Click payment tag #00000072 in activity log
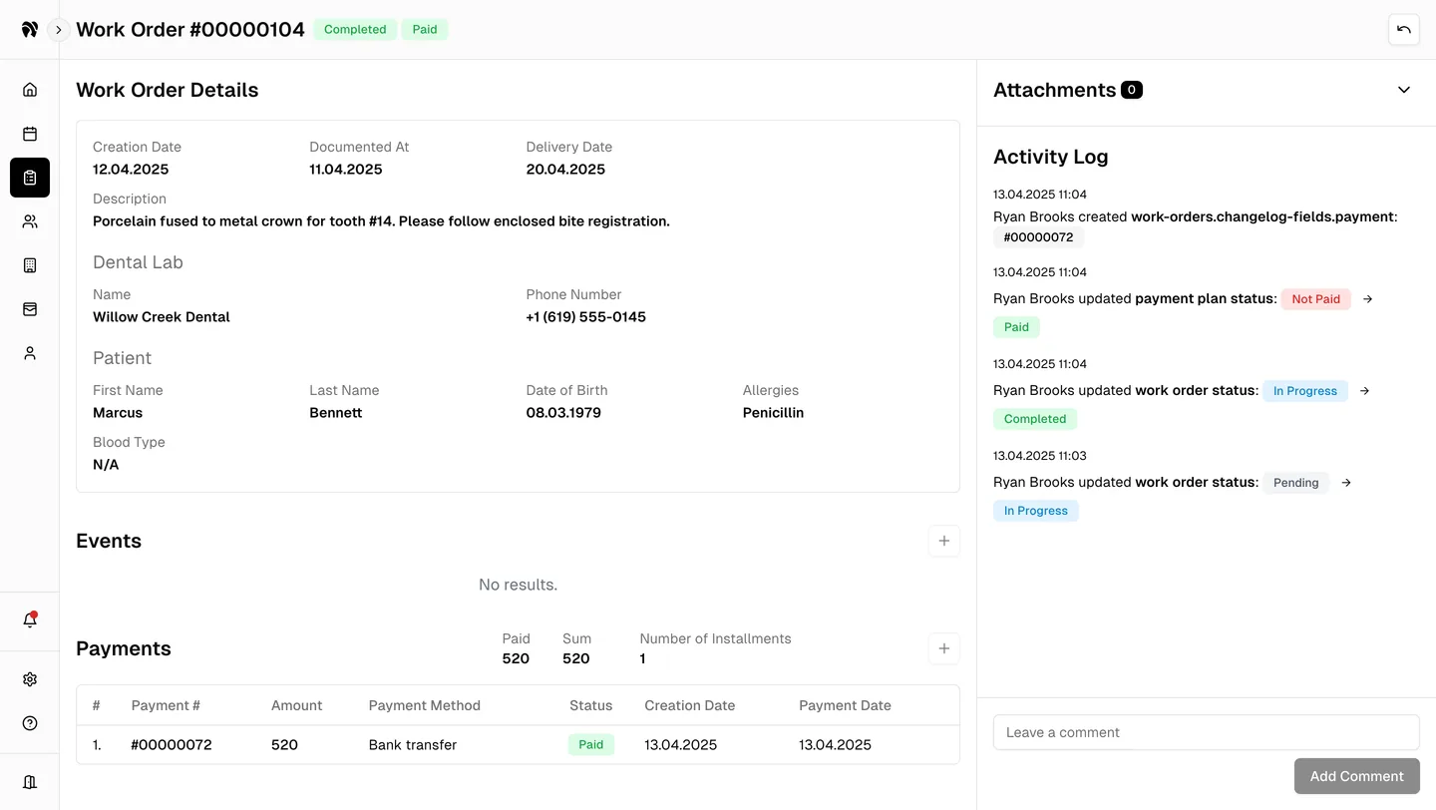Image resolution: width=1436 pixels, height=810 pixels. click(1038, 237)
